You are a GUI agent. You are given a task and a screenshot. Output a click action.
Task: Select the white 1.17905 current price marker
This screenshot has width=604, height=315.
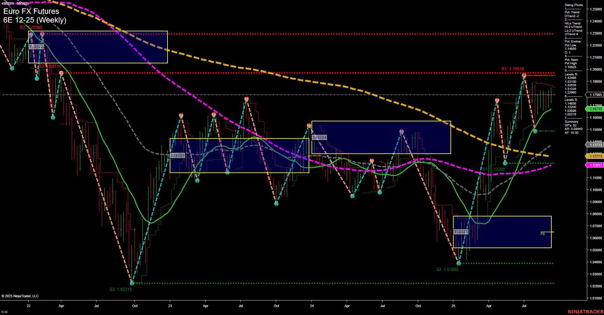tap(595, 94)
